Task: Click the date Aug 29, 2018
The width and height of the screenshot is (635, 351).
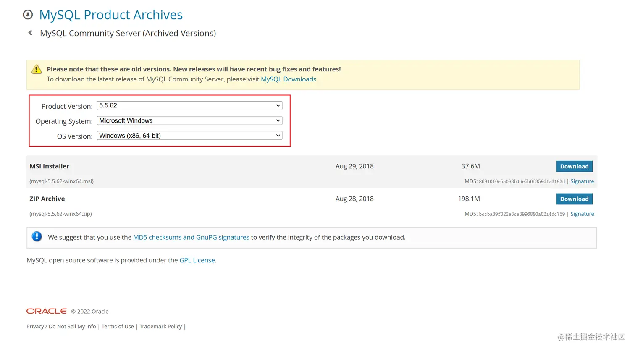Action: [x=354, y=166]
